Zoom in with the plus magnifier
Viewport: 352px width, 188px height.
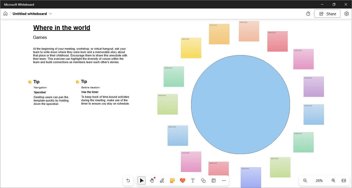tap(333, 181)
